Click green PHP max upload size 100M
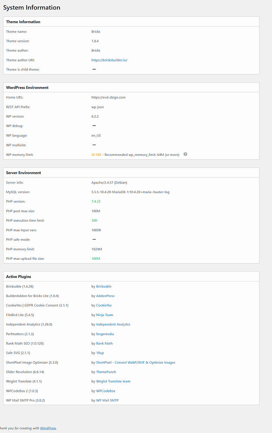 click(x=96, y=259)
